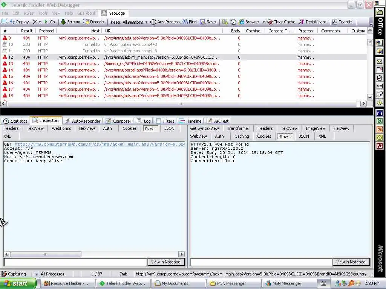Replay the selected session
The image size is (386, 289).
pyautogui.click(x=20, y=22)
